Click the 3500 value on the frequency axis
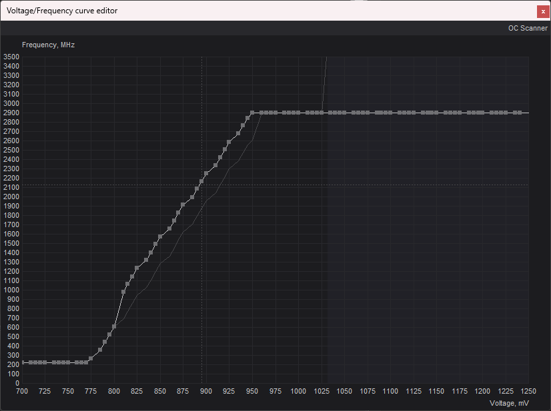Image resolution: width=551 pixels, height=411 pixels. pyautogui.click(x=13, y=57)
